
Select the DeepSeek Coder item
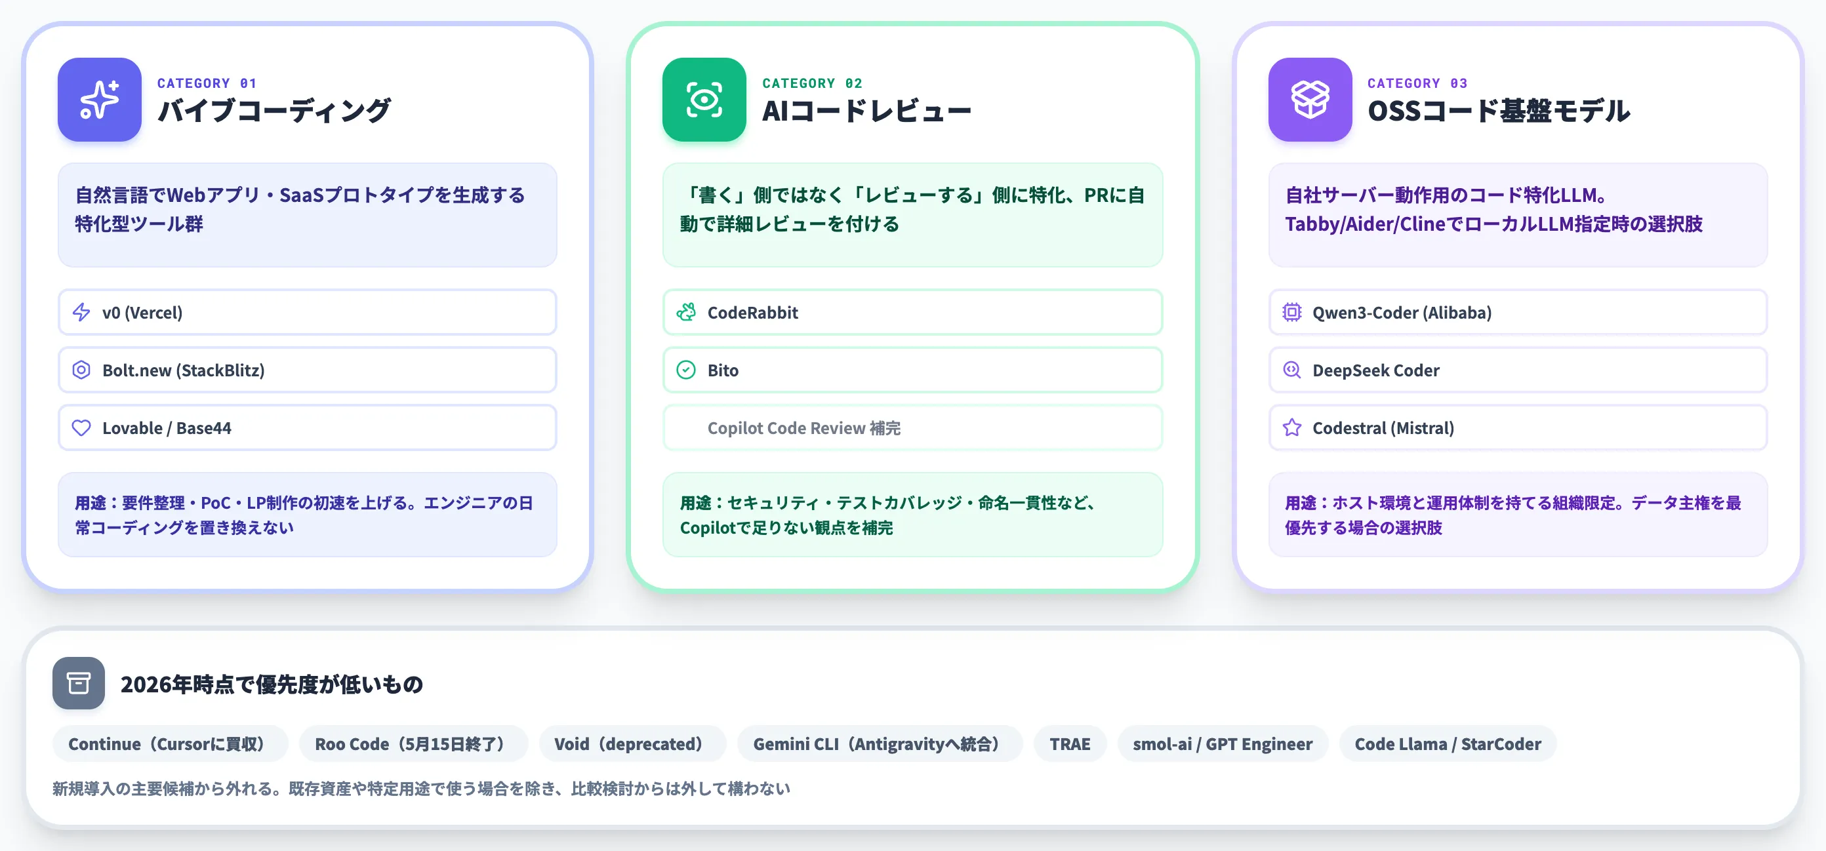coord(1518,370)
